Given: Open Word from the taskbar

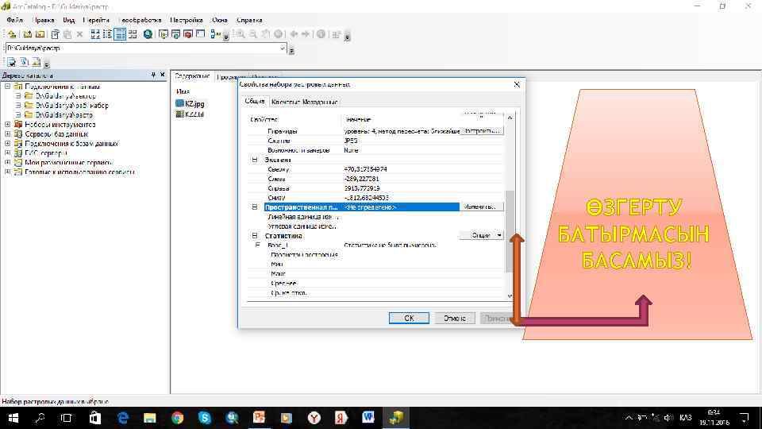Looking at the screenshot, I should pyautogui.click(x=368, y=418).
